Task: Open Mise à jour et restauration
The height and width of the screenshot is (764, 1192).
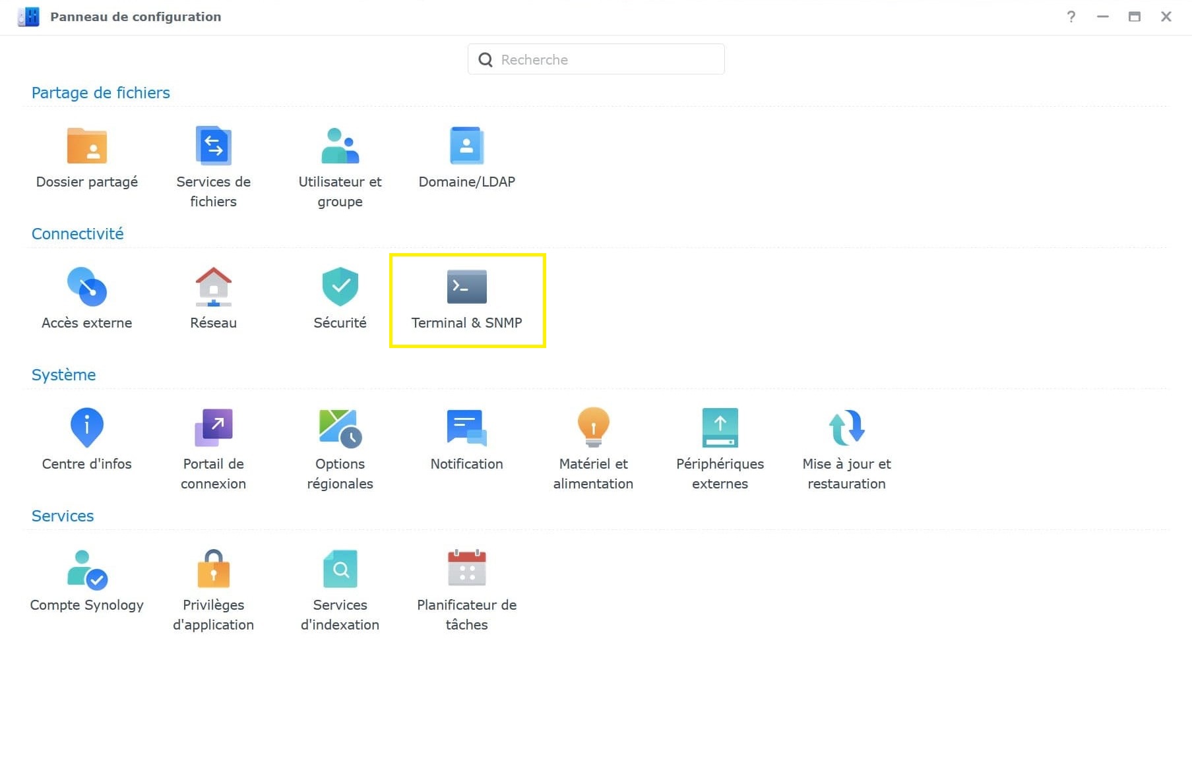Action: 846,428
